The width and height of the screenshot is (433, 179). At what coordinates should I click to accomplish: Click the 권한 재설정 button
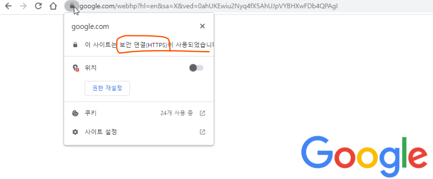(x=107, y=88)
